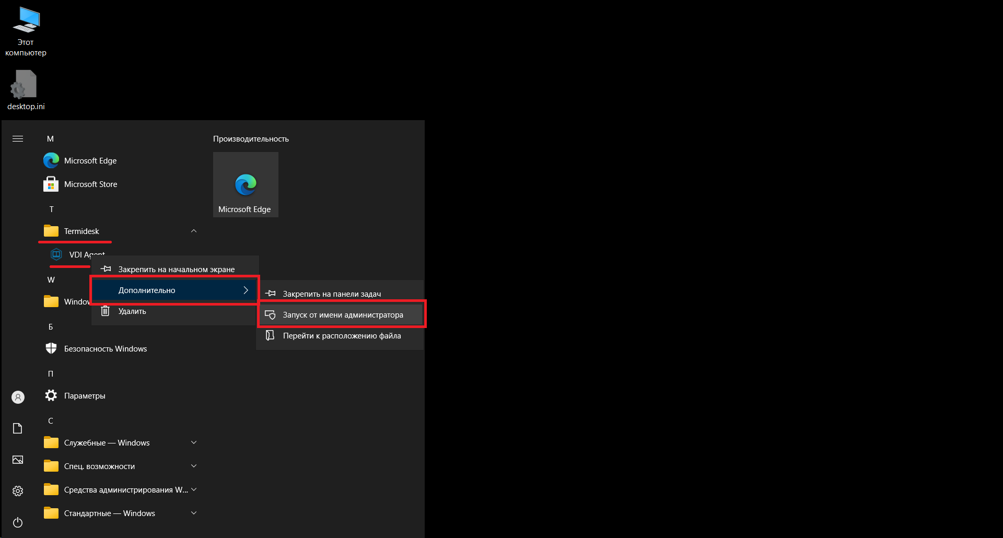Viewport: 1003px width, 538px height.
Task: Expand Служебные — Windows folder chevron
Action: coord(194,442)
